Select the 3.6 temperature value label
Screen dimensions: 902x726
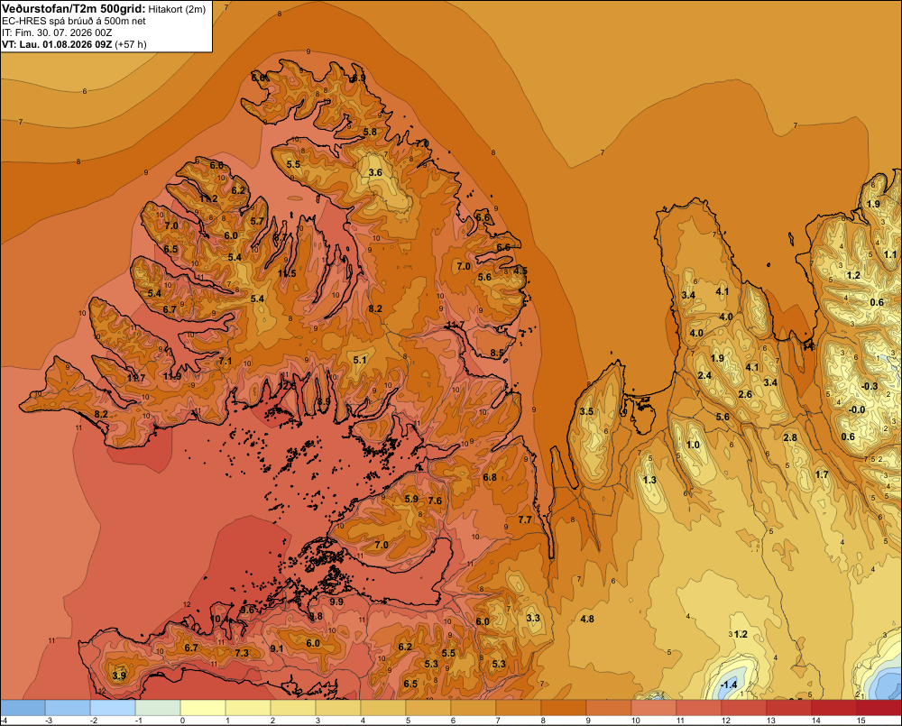pyautogui.click(x=375, y=172)
